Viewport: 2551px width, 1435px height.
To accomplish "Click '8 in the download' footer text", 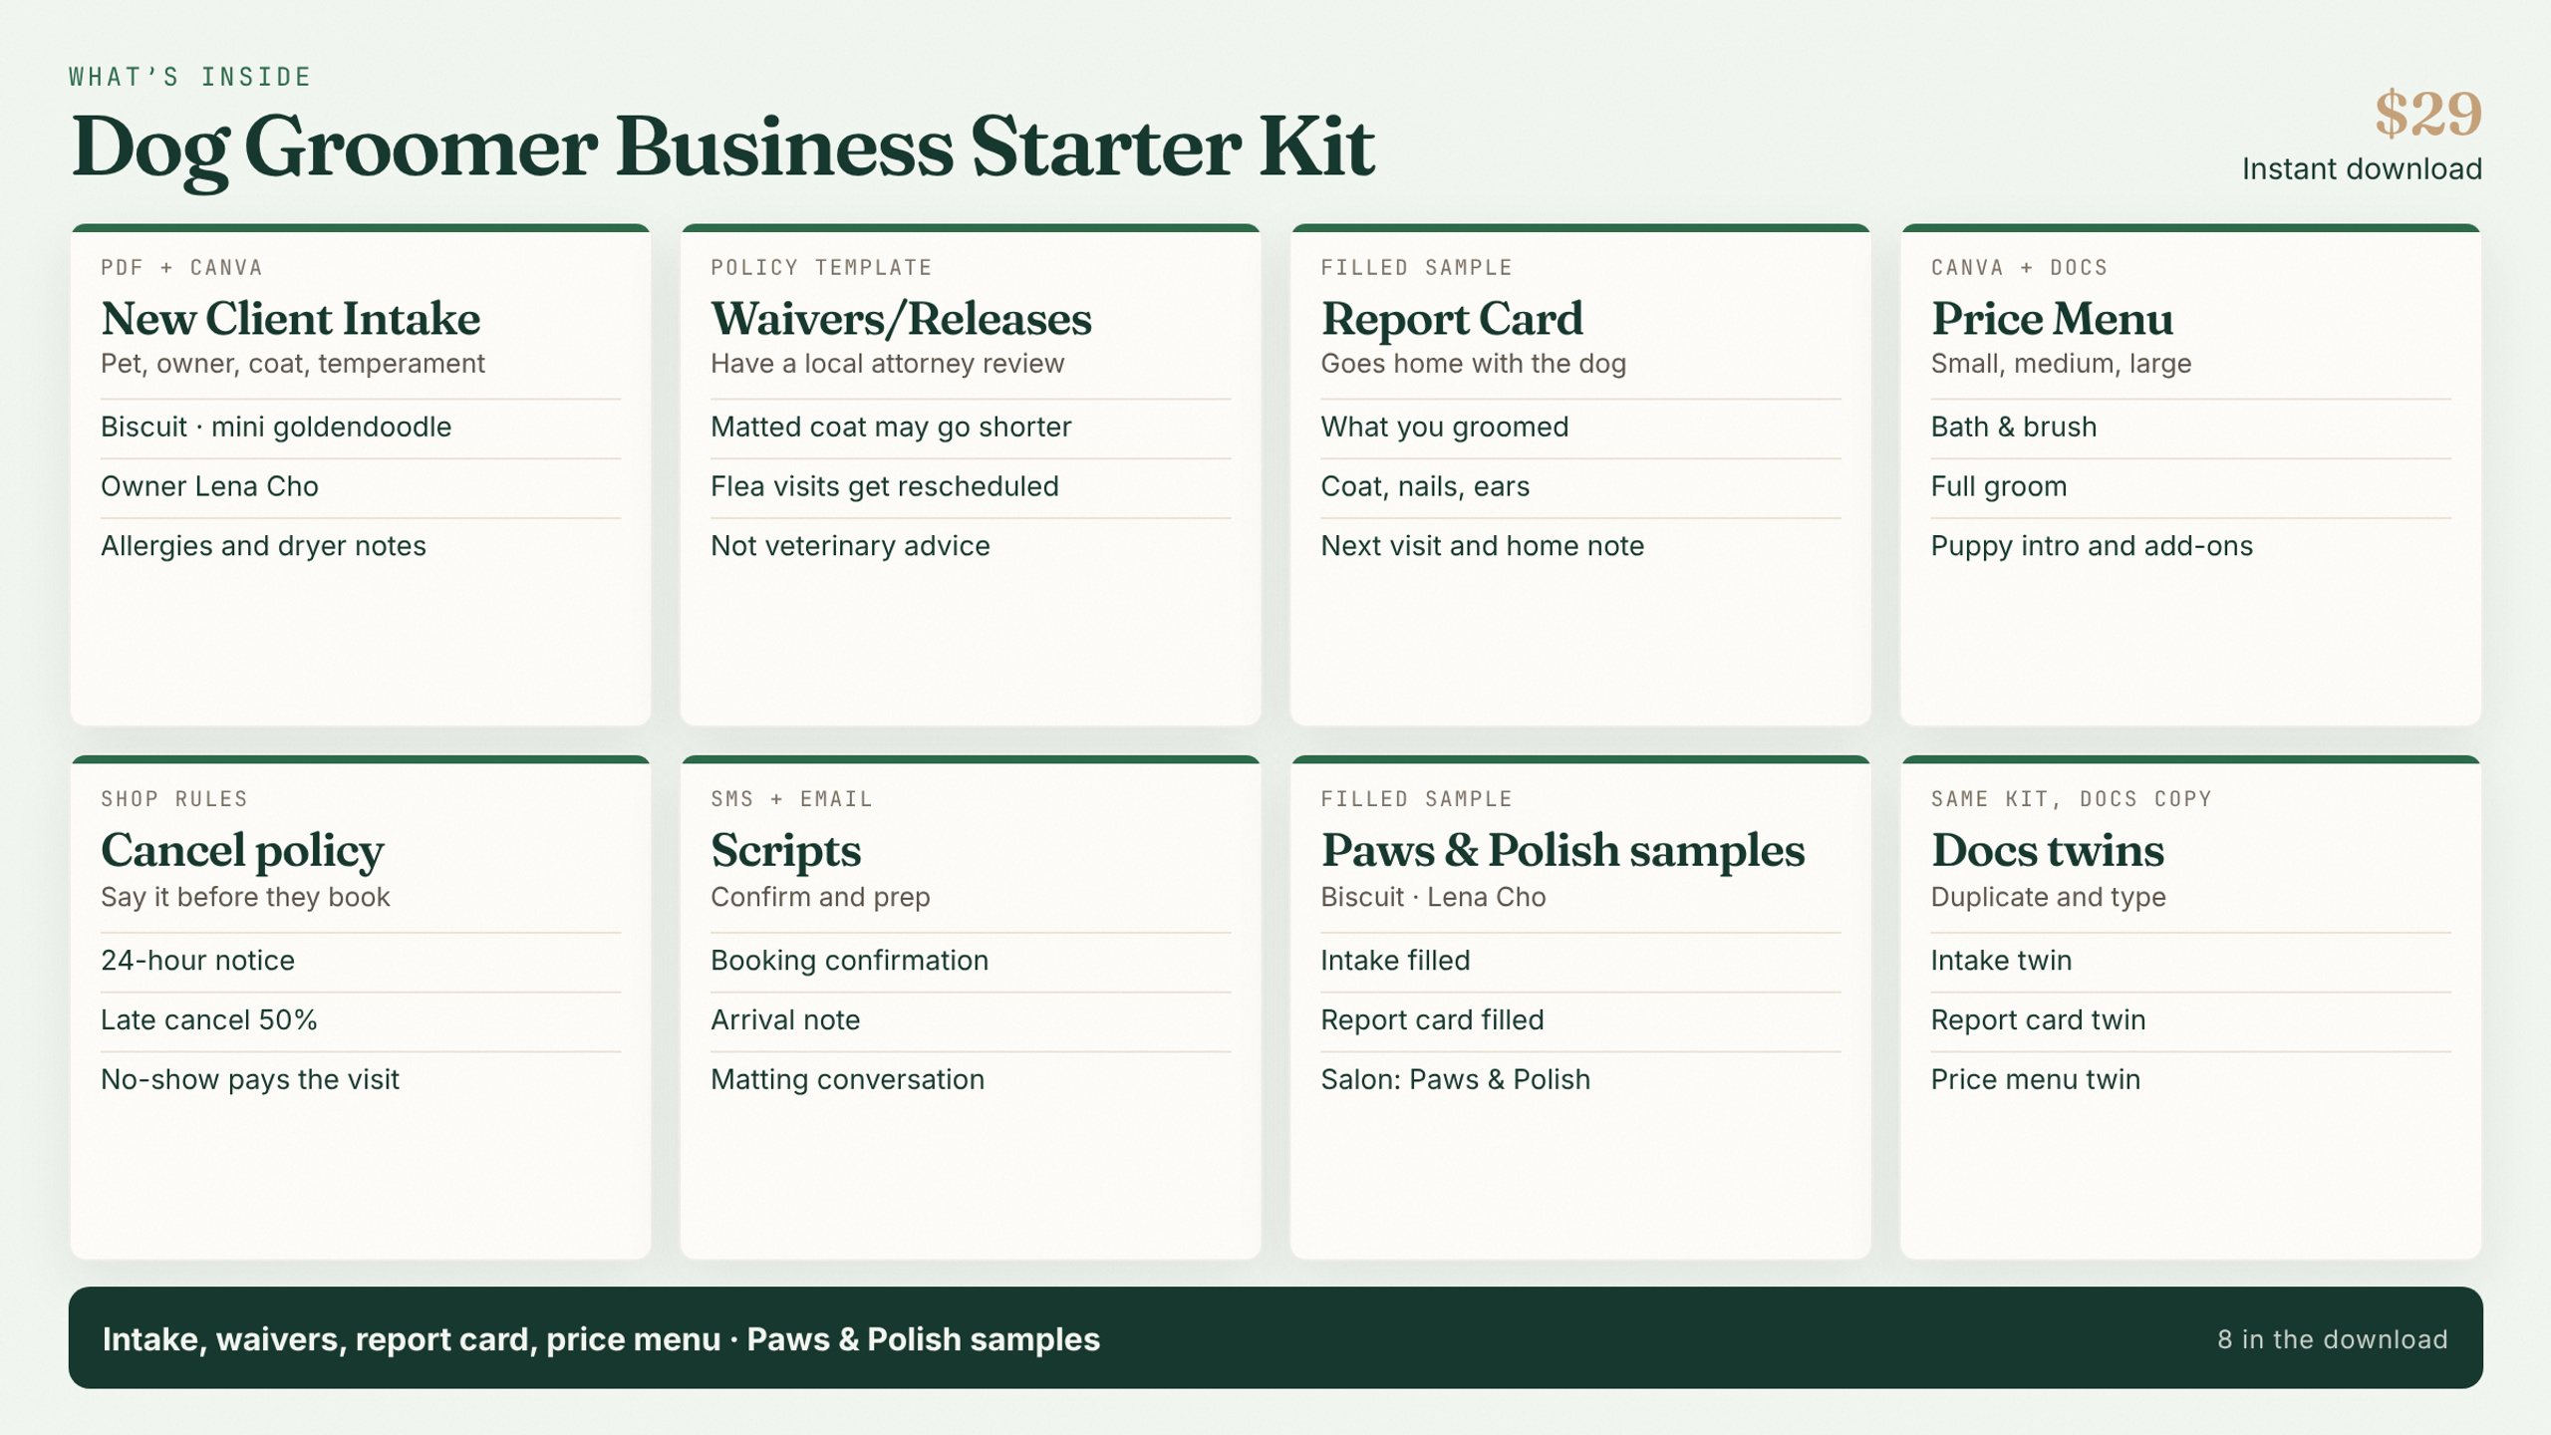I will coord(2332,1340).
